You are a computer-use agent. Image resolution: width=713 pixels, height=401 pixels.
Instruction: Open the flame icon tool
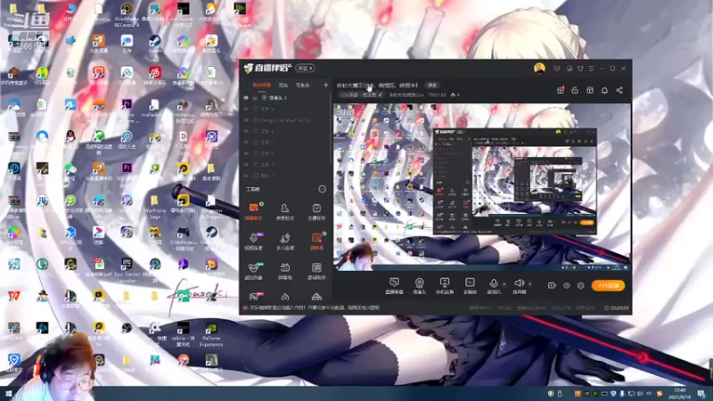(284, 297)
